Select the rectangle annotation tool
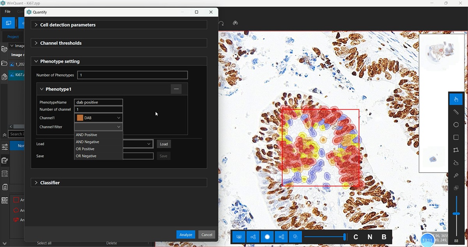This screenshot has height=247, width=468. [456, 137]
